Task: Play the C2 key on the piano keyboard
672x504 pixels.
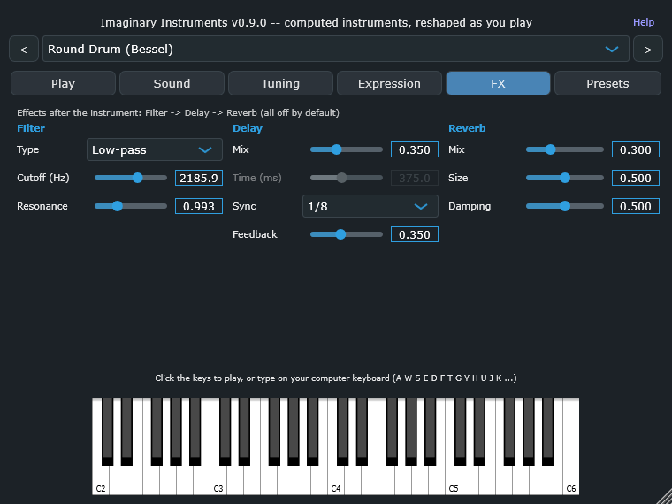Action: (x=101, y=480)
